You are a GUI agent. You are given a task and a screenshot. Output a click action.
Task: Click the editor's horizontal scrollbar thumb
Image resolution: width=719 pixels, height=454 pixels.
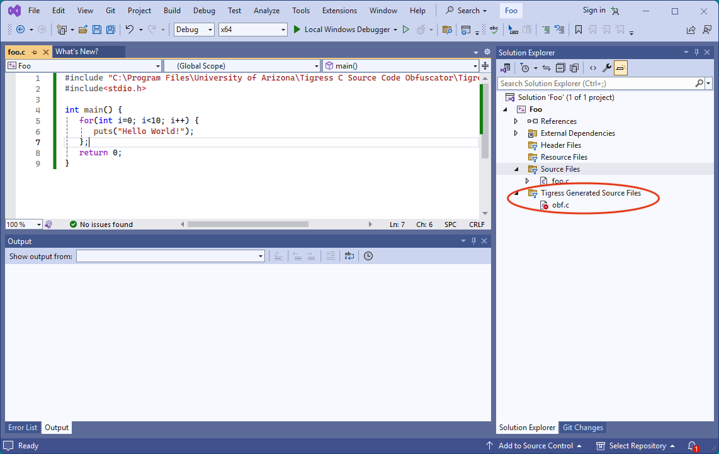(x=247, y=224)
